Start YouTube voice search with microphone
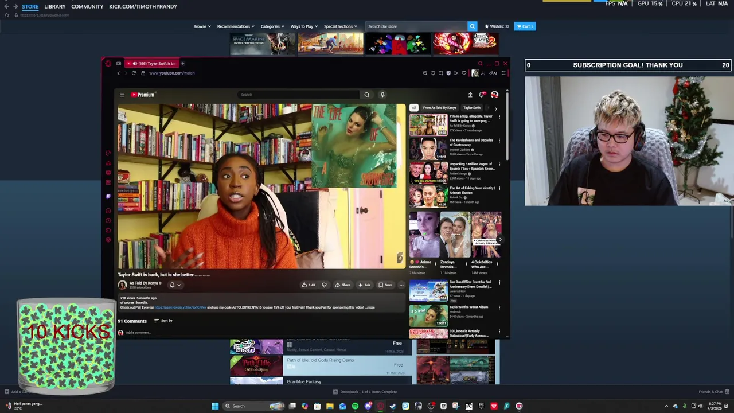Viewport: 734px width, 413px height. (382, 95)
